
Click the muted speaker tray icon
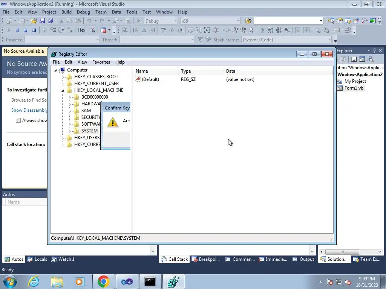click(348, 282)
